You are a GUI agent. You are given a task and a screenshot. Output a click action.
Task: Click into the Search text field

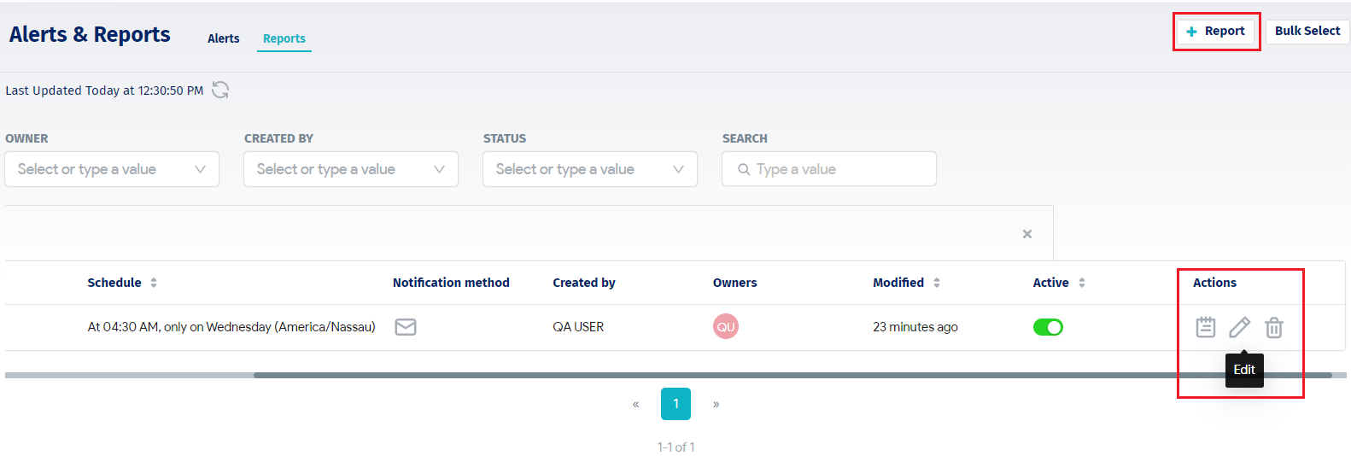(829, 169)
